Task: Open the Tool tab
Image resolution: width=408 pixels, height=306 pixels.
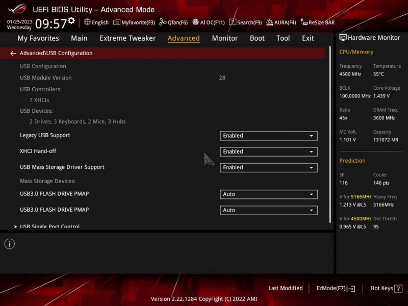Action: pos(283,38)
